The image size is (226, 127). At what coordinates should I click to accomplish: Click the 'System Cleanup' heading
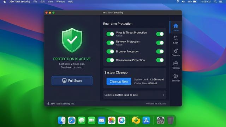(x=116, y=72)
